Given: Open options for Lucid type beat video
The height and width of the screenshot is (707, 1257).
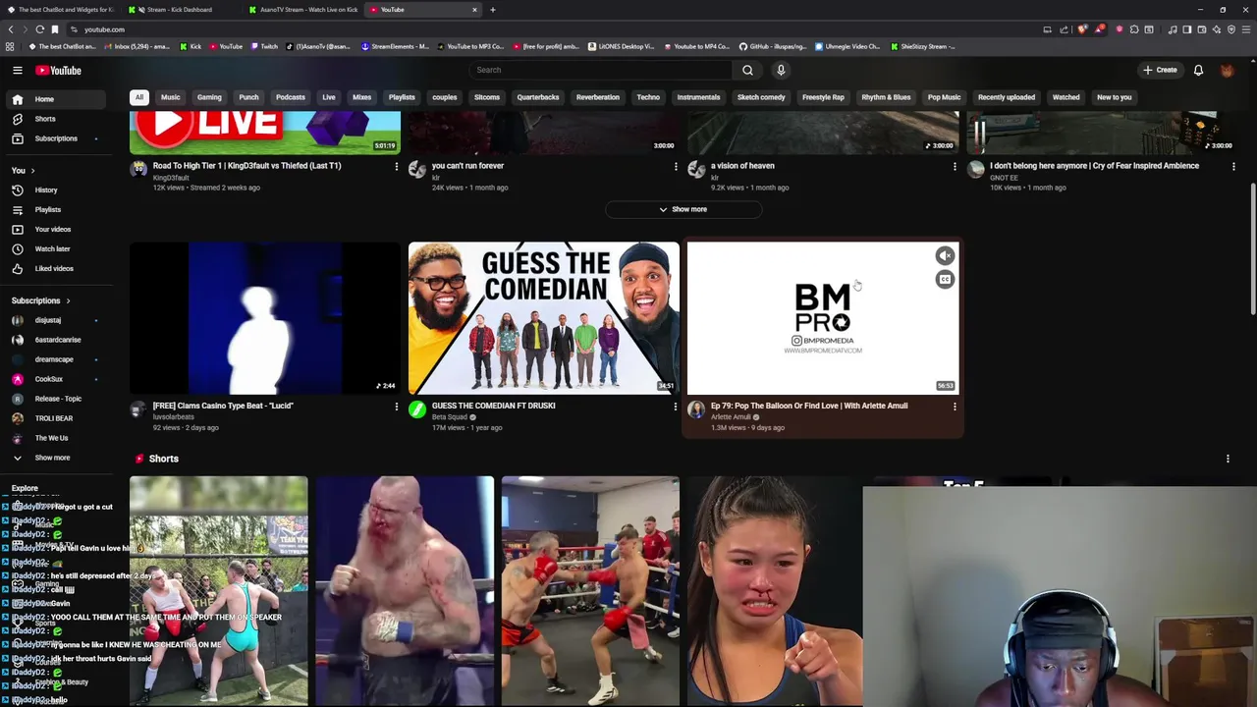Looking at the screenshot, I should point(397,407).
